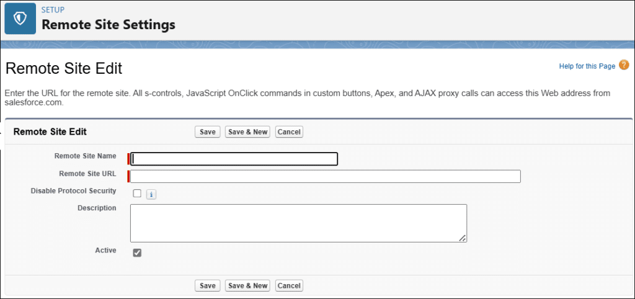Click into the Remote Site URL field

coord(325,176)
